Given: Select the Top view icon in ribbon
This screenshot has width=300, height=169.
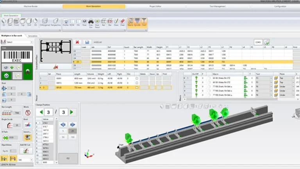Looking at the screenshot, I should [23, 21].
